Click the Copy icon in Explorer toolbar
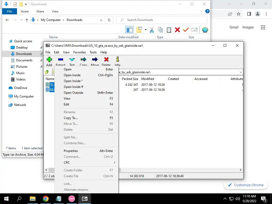Image resolution: width=272 pixels, height=204 pixels. point(160,30)
